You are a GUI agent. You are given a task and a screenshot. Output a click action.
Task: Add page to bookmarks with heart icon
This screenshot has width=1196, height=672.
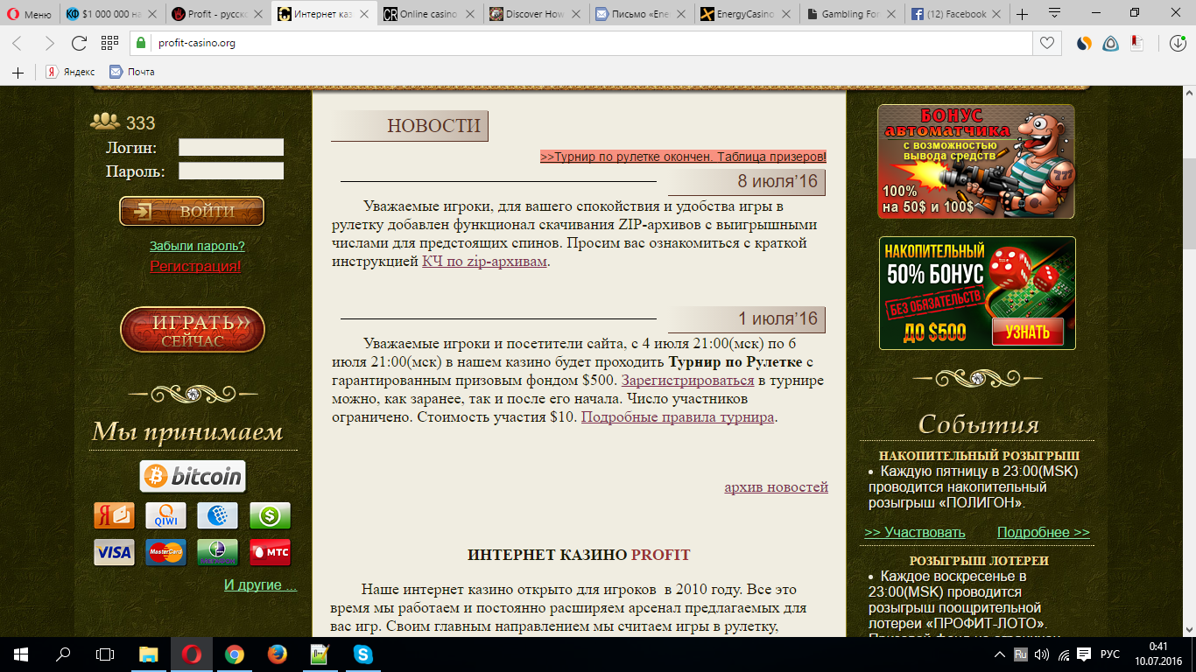pos(1046,43)
